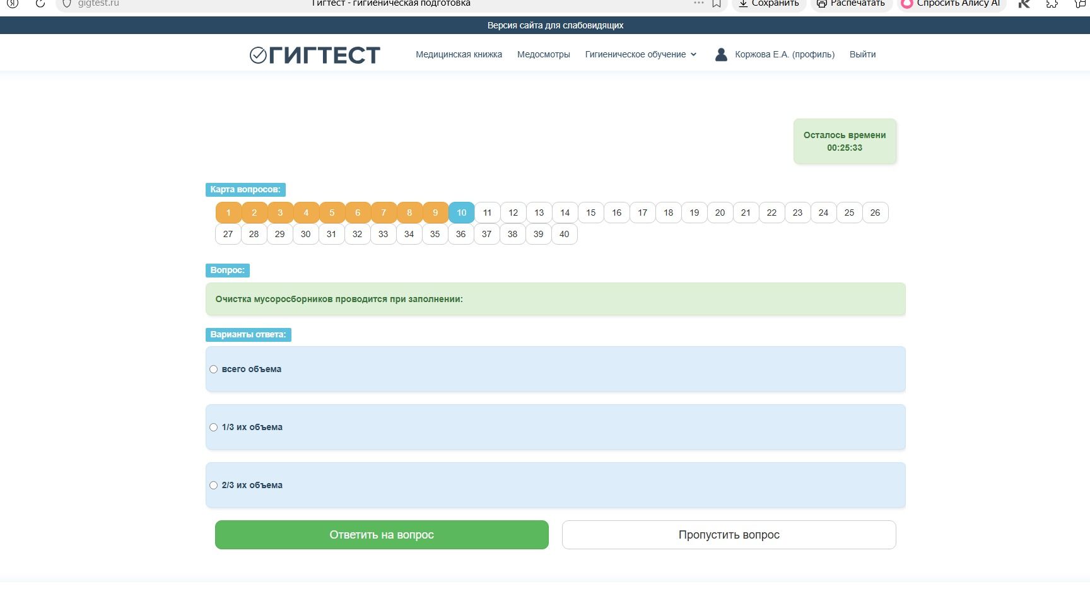
Task: Click the Осталось времени timer box
Action: coord(845,141)
